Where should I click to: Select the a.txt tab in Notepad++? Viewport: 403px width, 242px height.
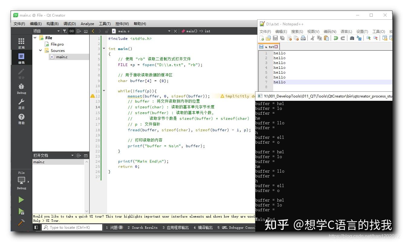[x=269, y=46]
